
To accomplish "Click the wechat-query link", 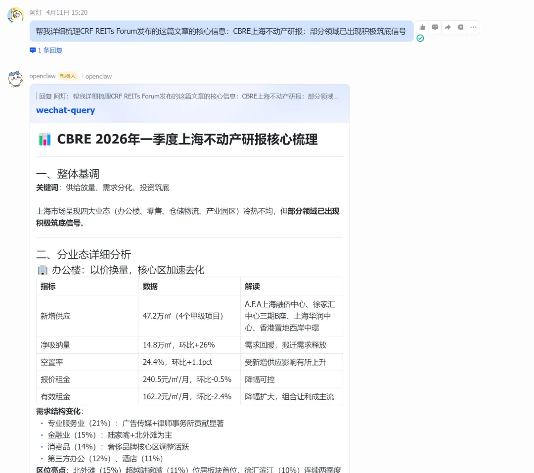I will pyautogui.click(x=65, y=110).
